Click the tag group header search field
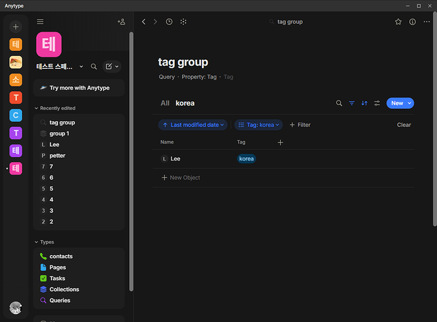 coord(286,22)
